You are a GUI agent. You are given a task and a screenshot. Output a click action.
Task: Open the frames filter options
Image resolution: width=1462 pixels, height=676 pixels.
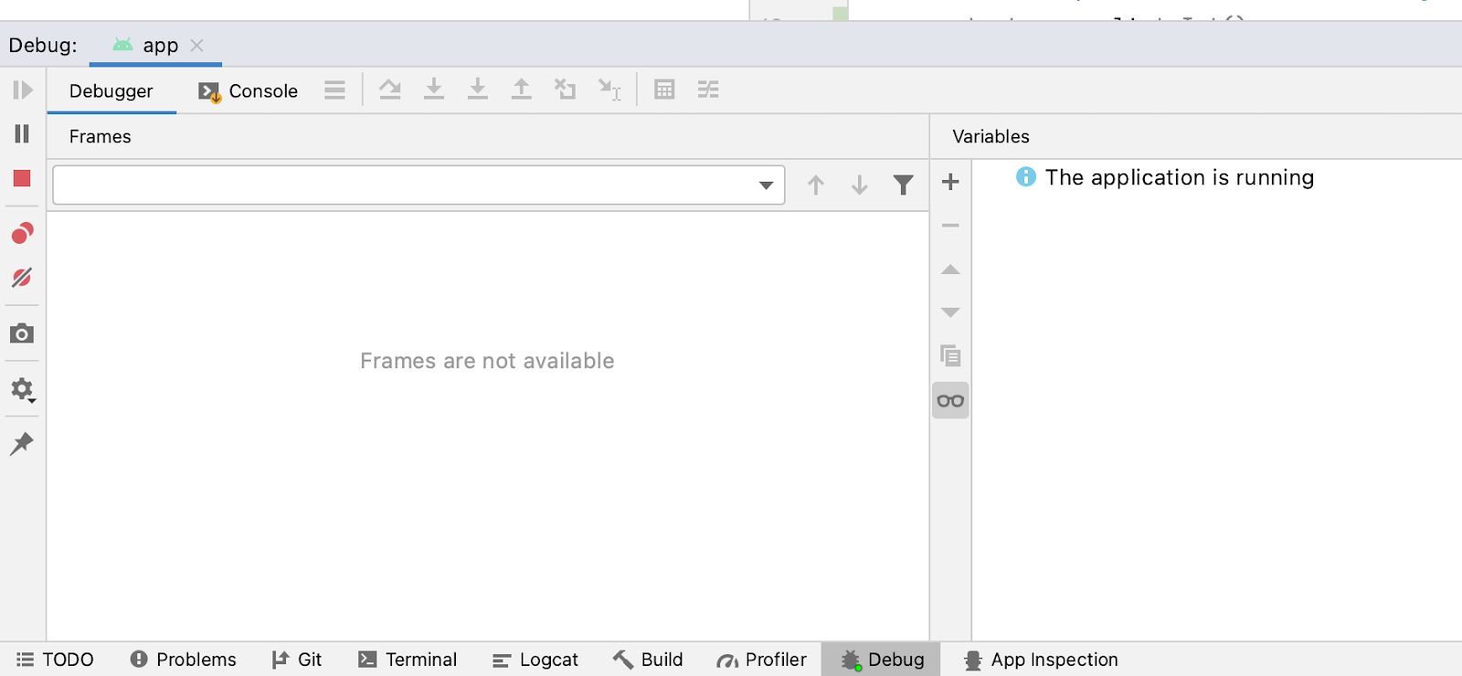(903, 185)
